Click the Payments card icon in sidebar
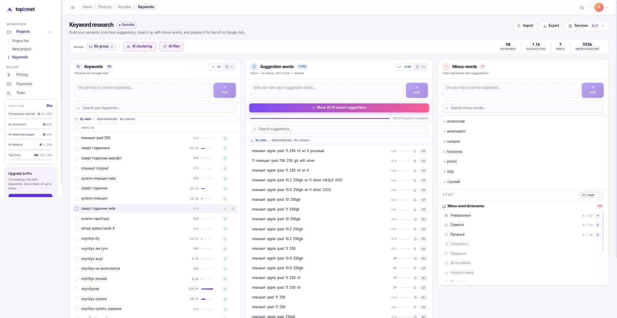The width and height of the screenshot is (617, 318). pyautogui.click(x=9, y=84)
